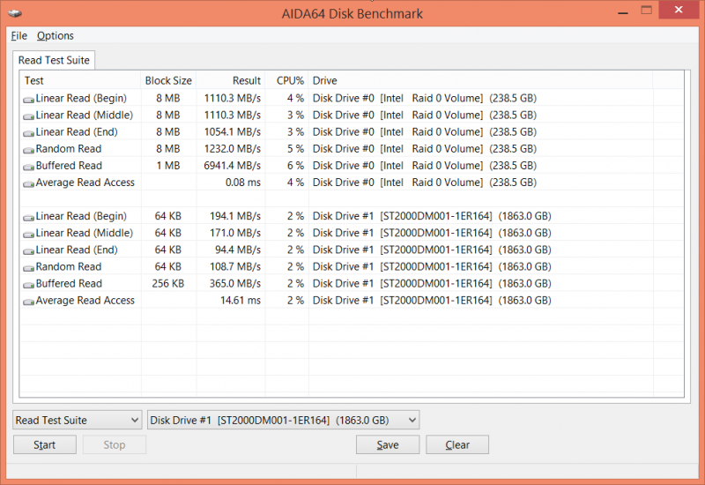Click the Block Size column header

click(168, 80)
